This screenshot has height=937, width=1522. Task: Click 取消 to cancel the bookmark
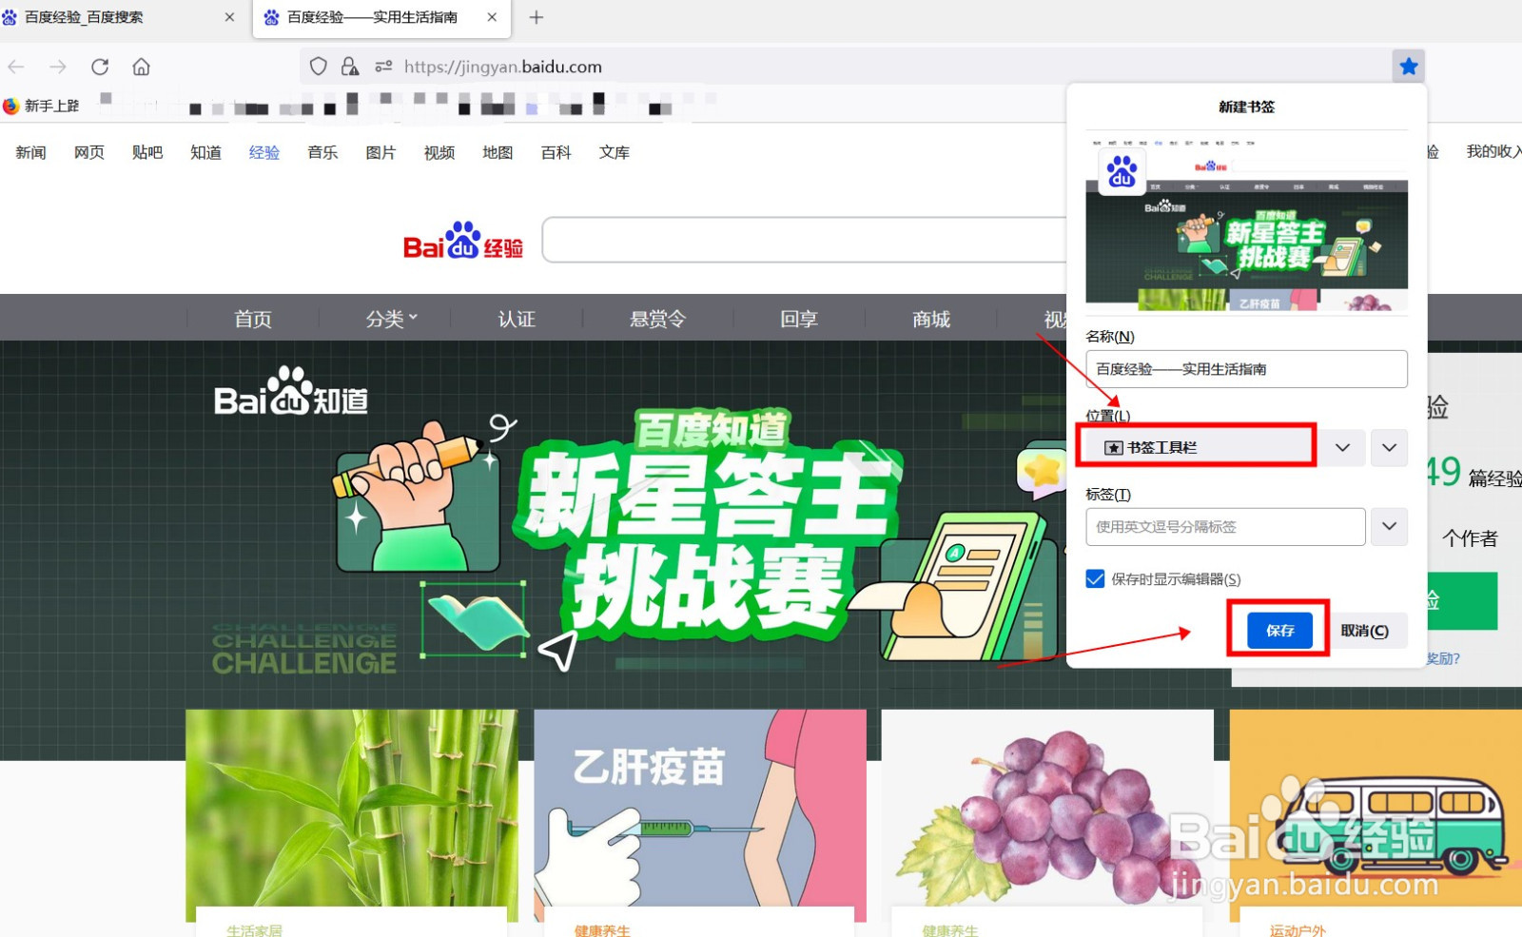click(1364, 630)
